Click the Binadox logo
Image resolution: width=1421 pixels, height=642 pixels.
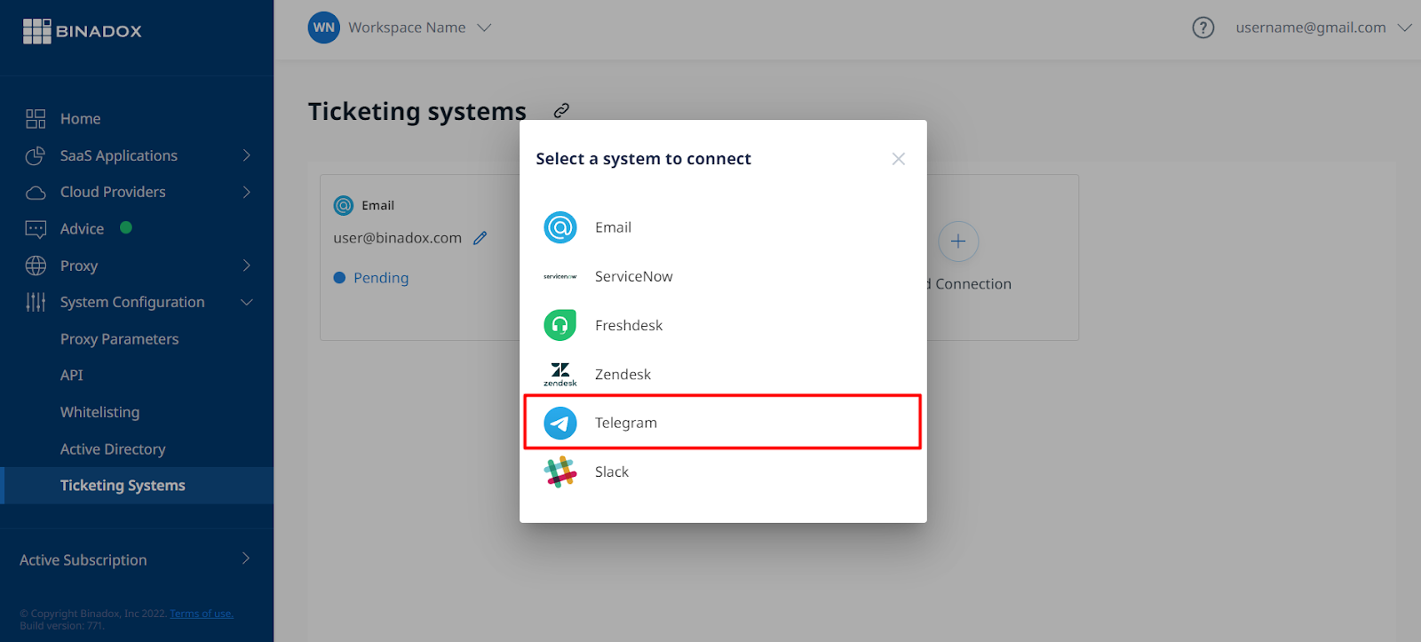point(82,31)
